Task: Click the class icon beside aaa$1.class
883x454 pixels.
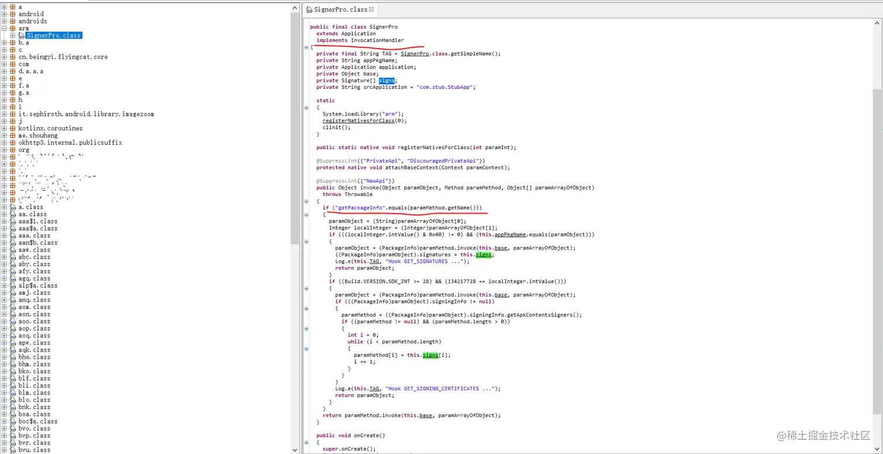Action: (13, 221)
